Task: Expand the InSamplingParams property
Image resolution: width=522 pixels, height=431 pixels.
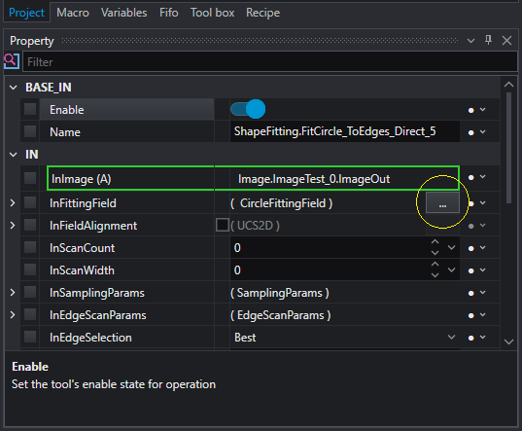Action: click(x=13, y=293)
